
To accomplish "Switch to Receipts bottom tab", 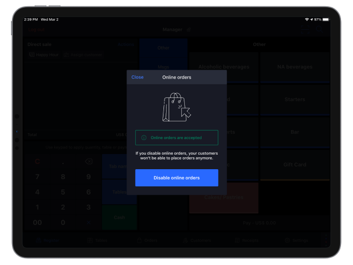I will (247, 241).
